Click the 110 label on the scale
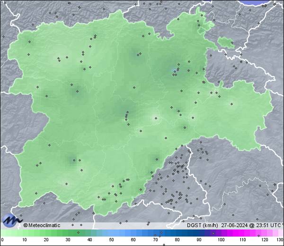The width and height of the screenshot is (284, 246). 243,240
